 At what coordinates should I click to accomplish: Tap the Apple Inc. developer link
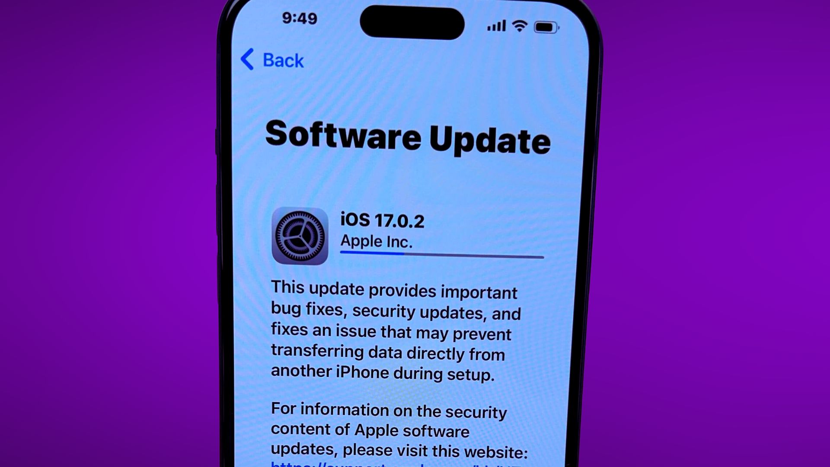[377, 242]
